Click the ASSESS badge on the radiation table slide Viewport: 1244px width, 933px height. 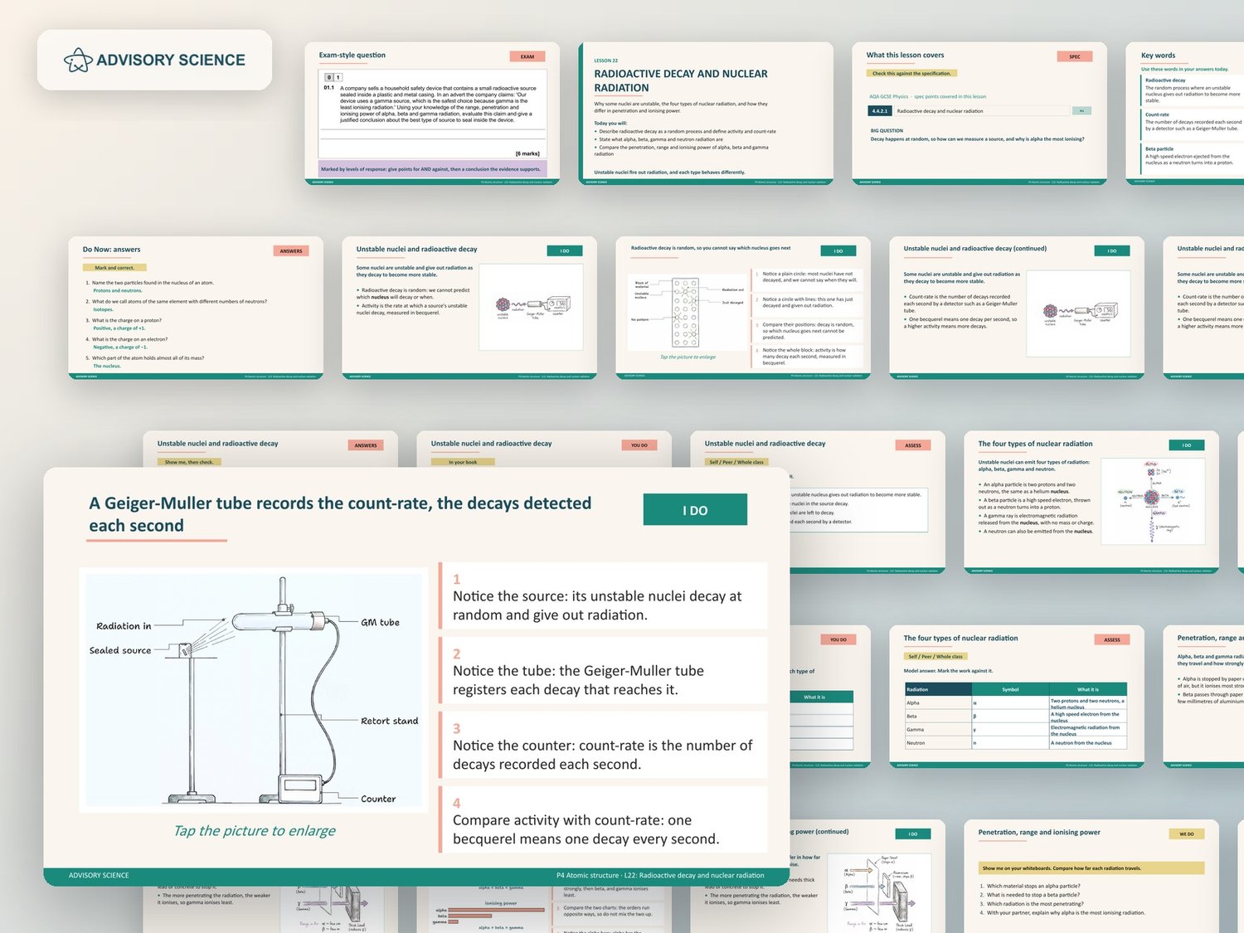pos(1112,639)
